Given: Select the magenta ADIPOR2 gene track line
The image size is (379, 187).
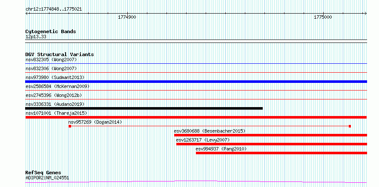Looking at the screenshot, I should (x=196, y=181).
